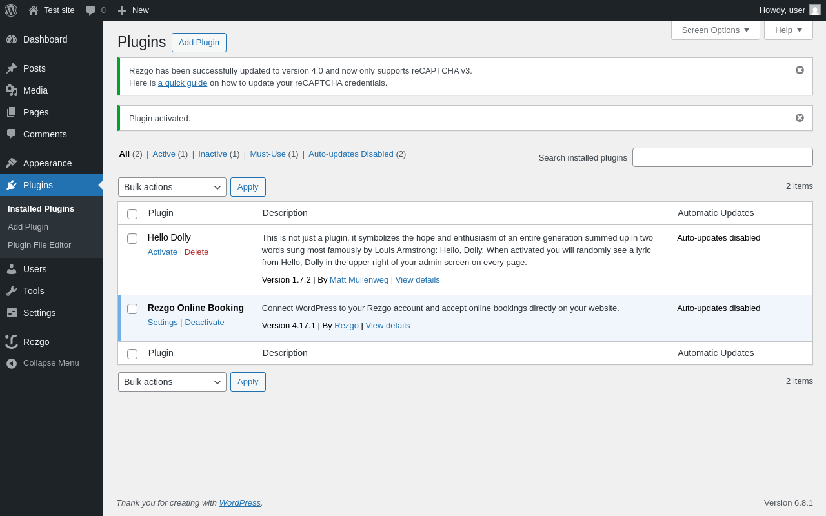This screenshot has height=516, width=826.
Task: Toggle select-all checkbox in table footer
Action: (x=132, y=354)
